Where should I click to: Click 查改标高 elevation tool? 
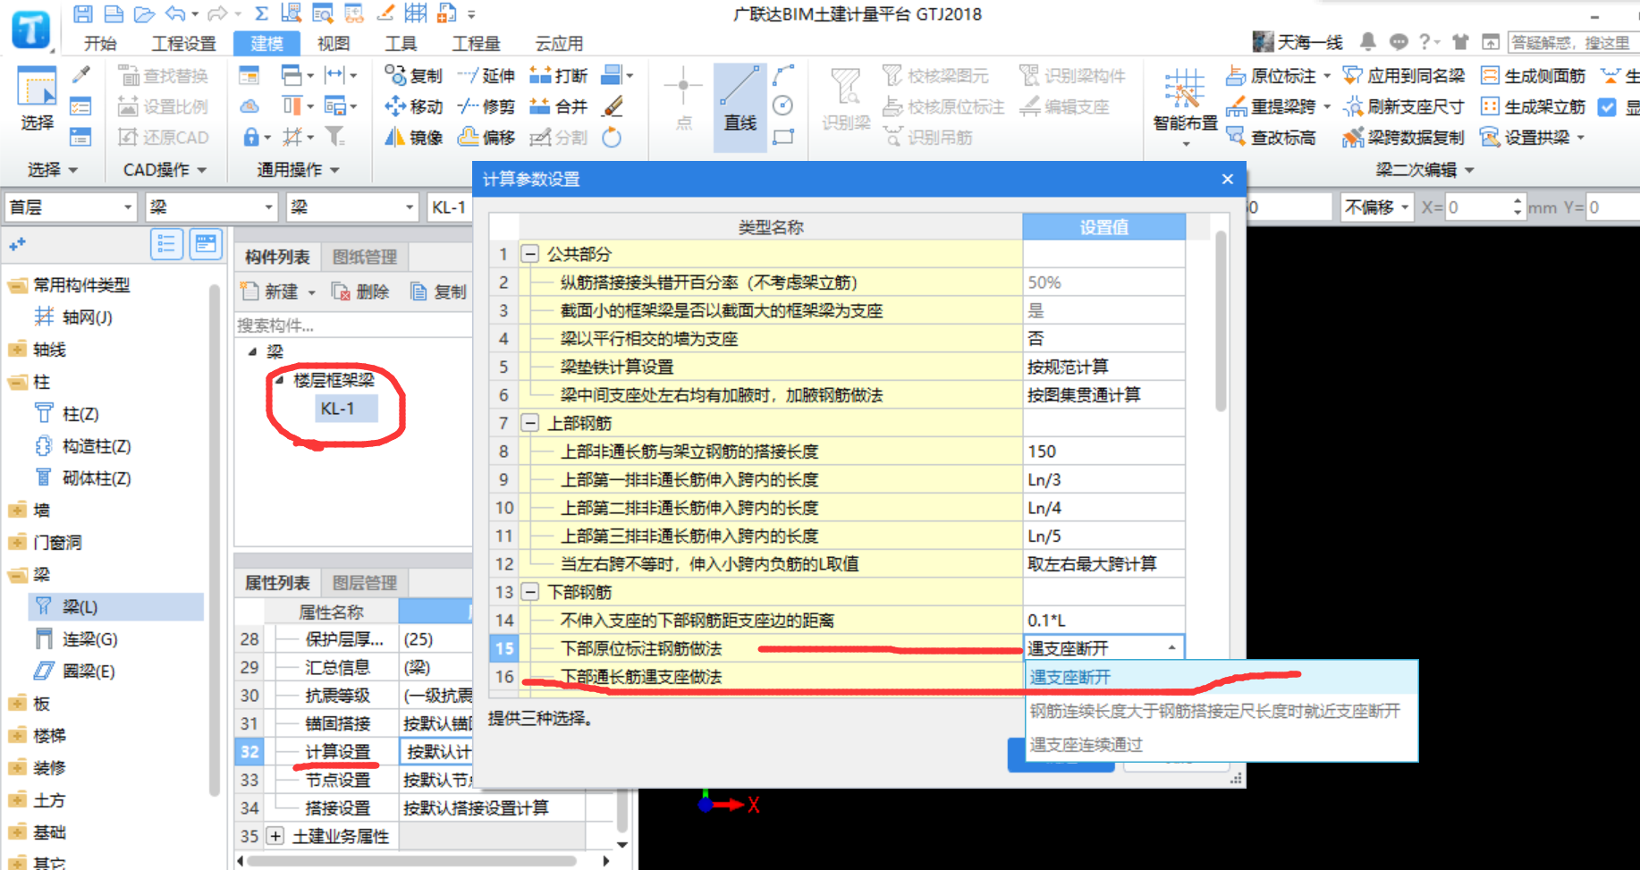click(x=1272, y=137)
